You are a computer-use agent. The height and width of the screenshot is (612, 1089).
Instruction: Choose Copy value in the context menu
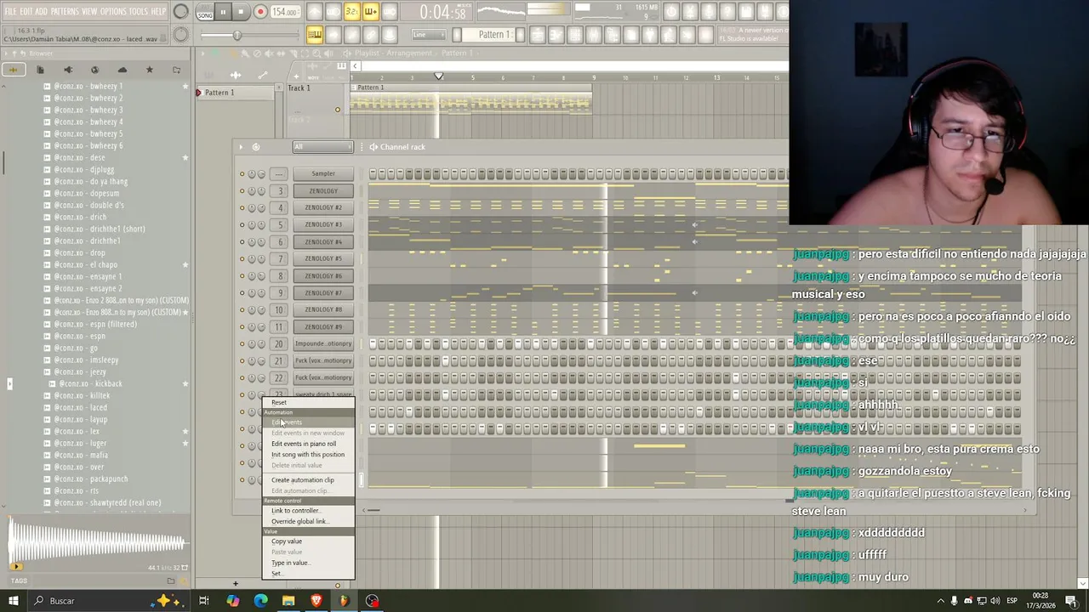[287, 541]
